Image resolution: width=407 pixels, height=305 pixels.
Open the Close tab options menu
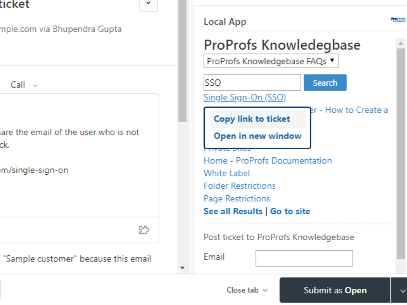(x=247, y=290)
